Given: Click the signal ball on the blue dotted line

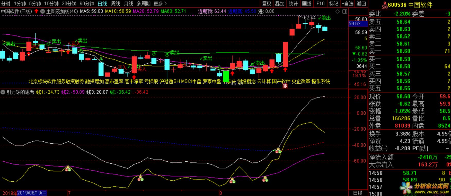Looking at the screenshot, I should (278, 150).
